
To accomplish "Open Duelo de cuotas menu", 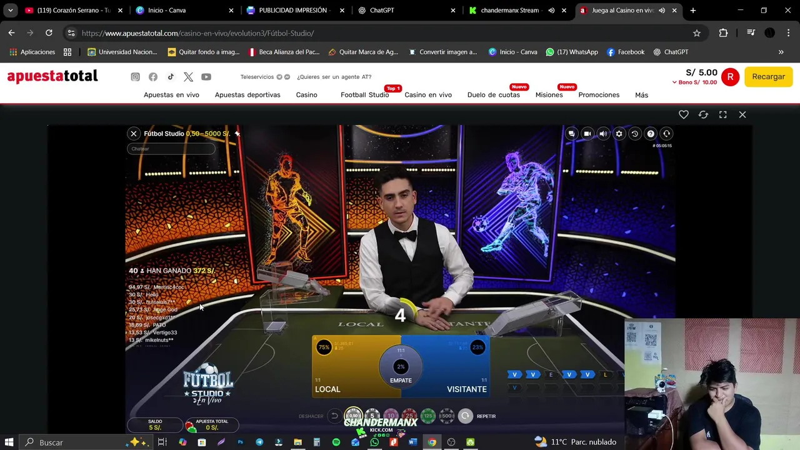I will click(x=494, y=95).
